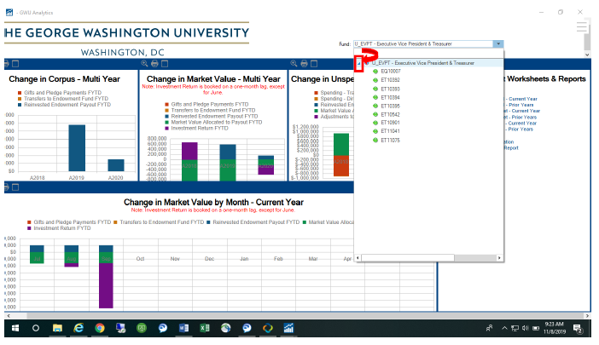Open the Report link under Worksheets & Reports
This screenshot has height=345, width=599.
(511, 148)
